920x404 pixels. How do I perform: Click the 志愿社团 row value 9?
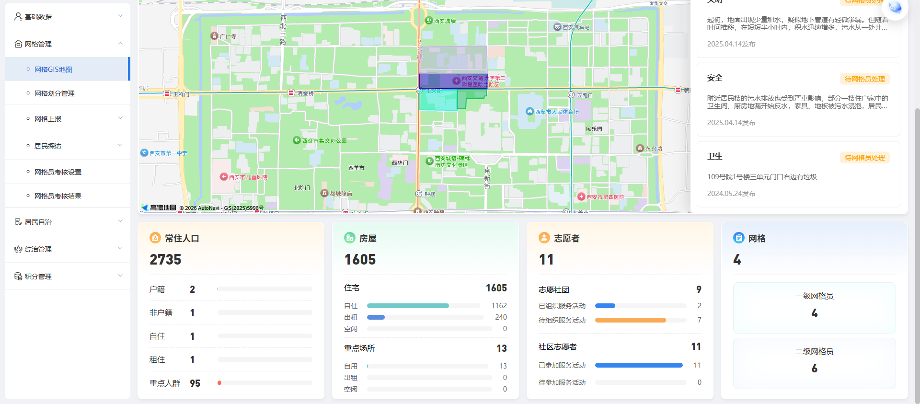699,289
